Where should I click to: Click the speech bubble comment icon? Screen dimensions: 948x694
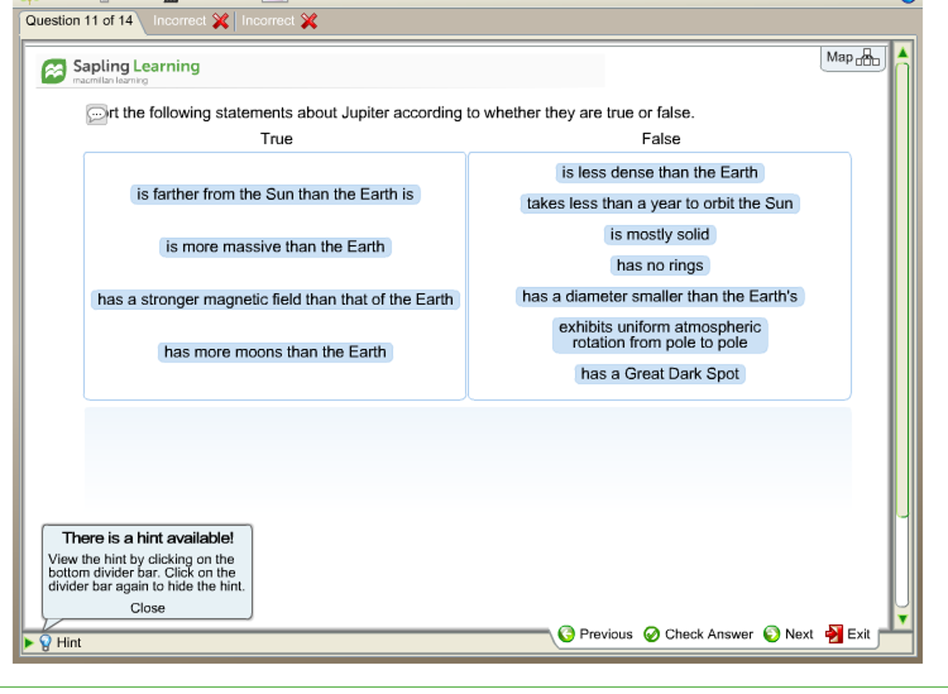click(x=96, y=114)
